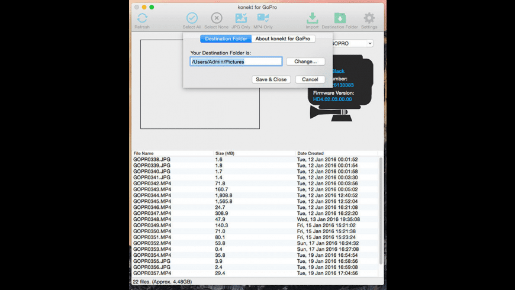This screenshot has width=515, height=290.
Task: Click the Import download icon
Action: [312, 18]
